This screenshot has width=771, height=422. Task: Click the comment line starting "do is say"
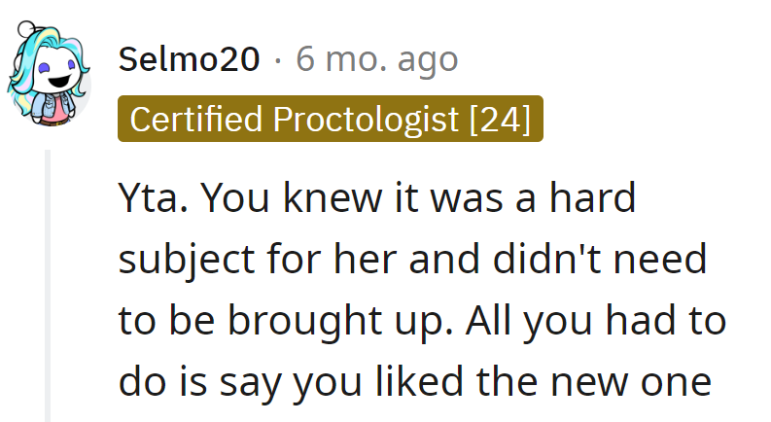click(415, 382)
